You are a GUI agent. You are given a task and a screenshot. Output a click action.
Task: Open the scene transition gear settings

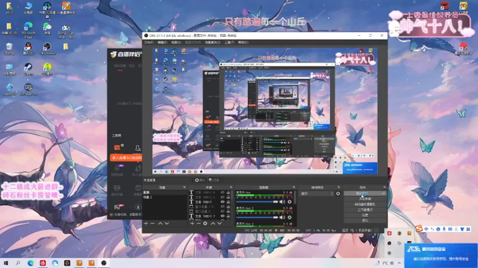(338, 194)
